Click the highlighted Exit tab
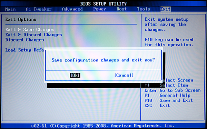The height and width of the screenshot is (129, 207). (x=166, y=9)
